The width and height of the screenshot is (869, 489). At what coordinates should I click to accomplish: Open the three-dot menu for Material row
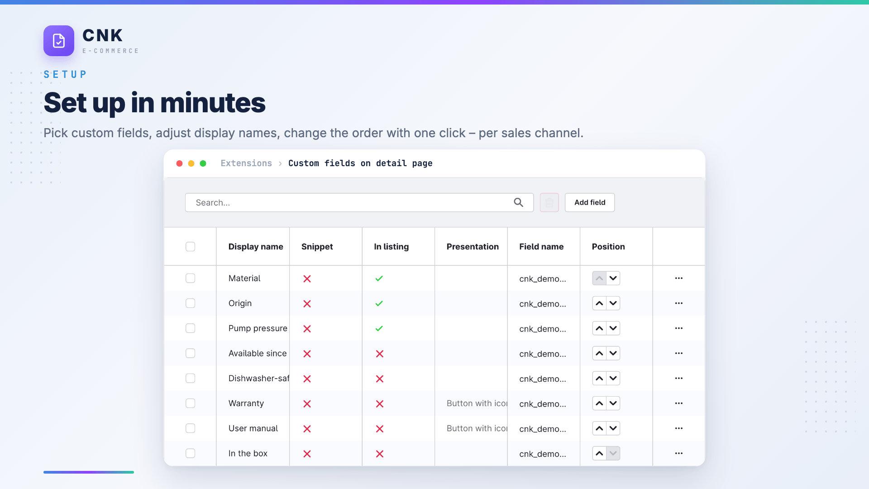point(678,278)
